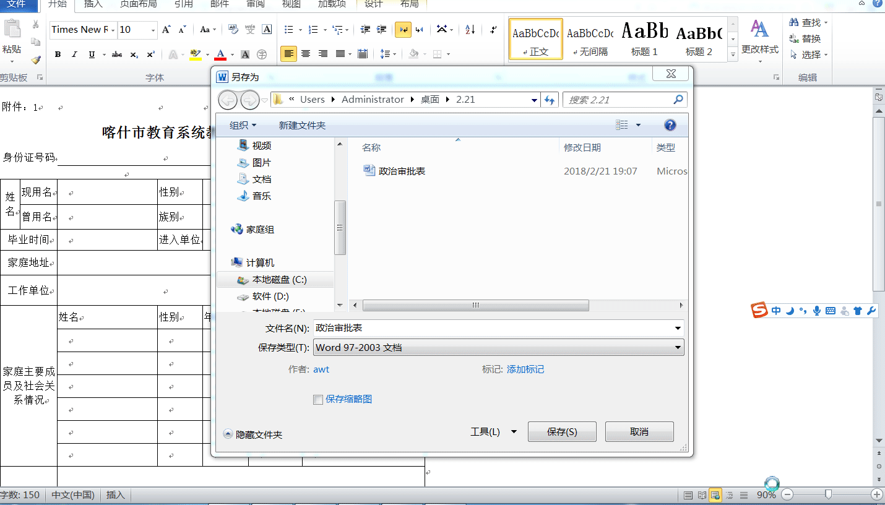Toggle center paragraph alignment

coord(306,54)
